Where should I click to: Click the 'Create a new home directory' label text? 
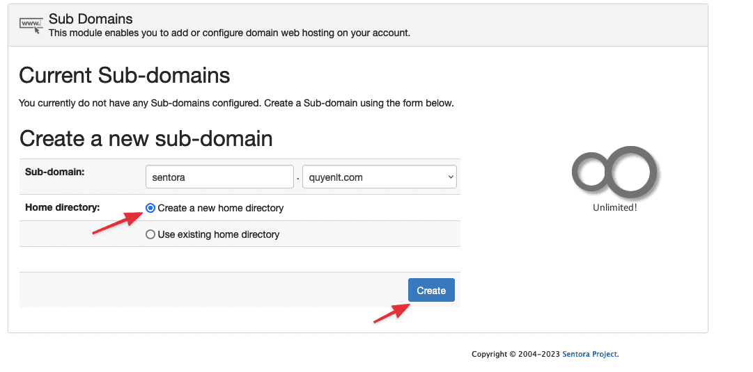click(x=221, y=208)
